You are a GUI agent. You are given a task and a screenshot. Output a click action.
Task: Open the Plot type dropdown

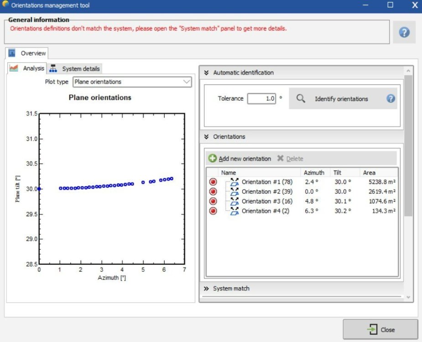pyautogui.click(x=132, y=82)
